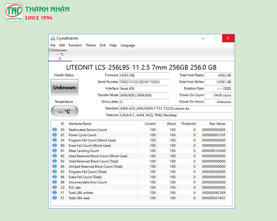Click the Worst column header

167,124
